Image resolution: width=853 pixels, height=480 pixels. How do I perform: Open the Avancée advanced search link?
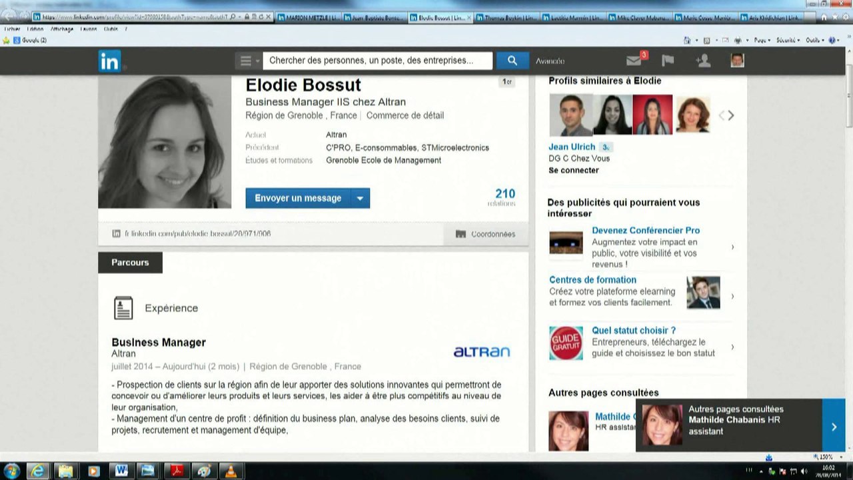550,61
